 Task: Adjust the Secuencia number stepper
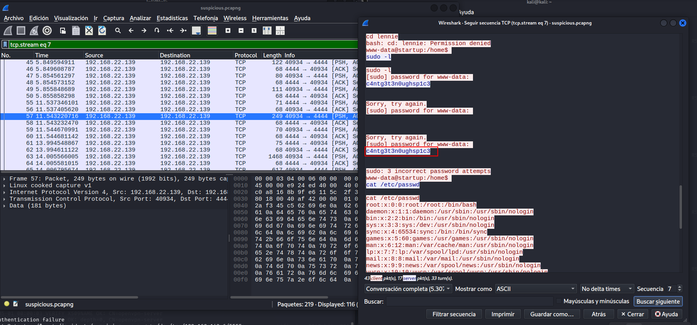pos(680,289)
